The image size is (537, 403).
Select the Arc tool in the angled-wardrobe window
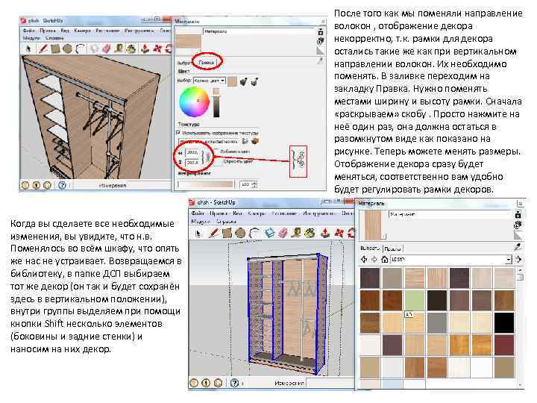(80, 49)
